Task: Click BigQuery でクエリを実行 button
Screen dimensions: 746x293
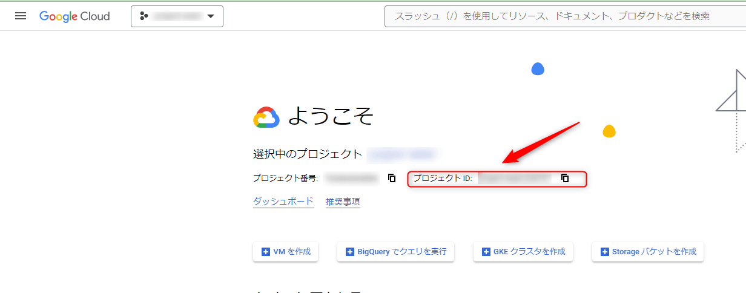Action: [x=395, y=252]
